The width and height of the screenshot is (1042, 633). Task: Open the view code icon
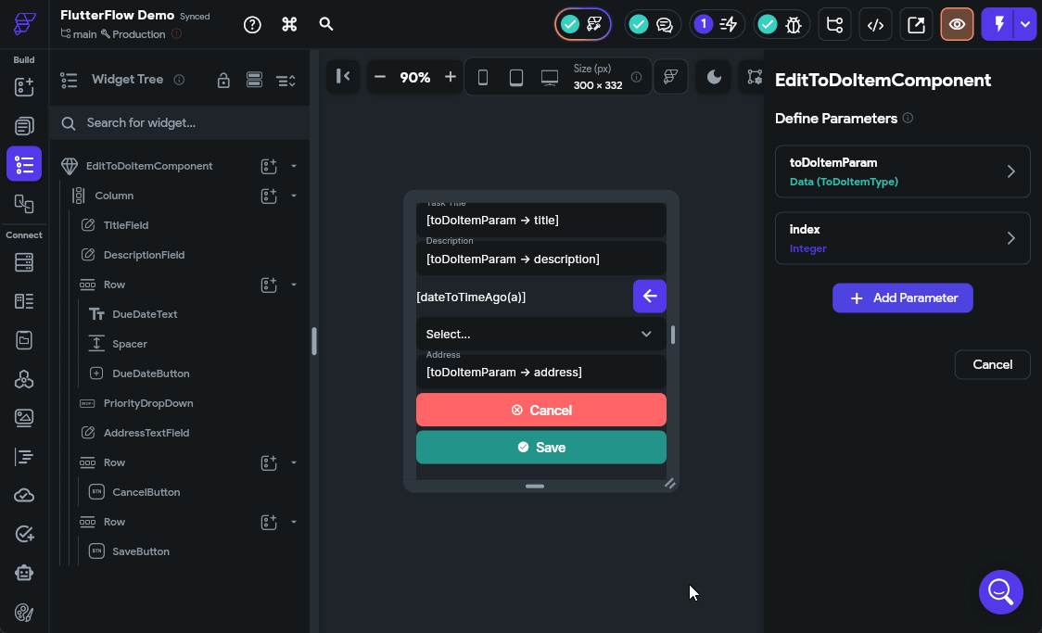(x=875, y=25)
